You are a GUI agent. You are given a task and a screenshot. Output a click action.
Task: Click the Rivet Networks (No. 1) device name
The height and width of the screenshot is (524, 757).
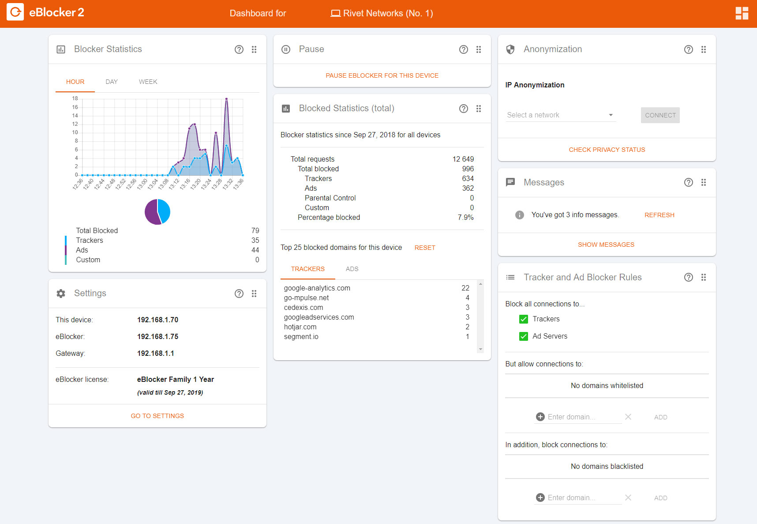pos(388,13)
